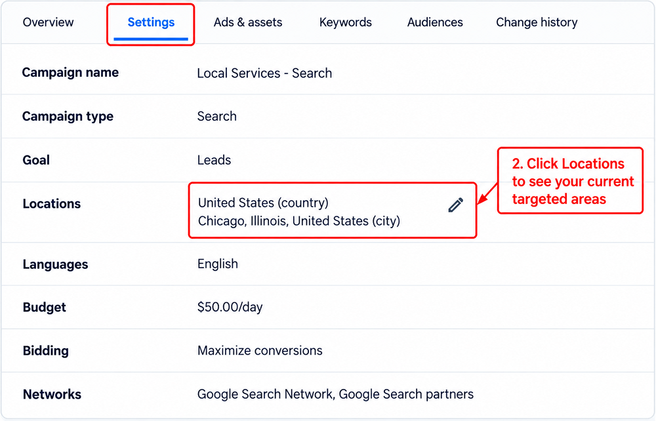Open the Budget $50.00/day setting
Image resolution: width=656 pixels, height=421 pixels.
230,308
